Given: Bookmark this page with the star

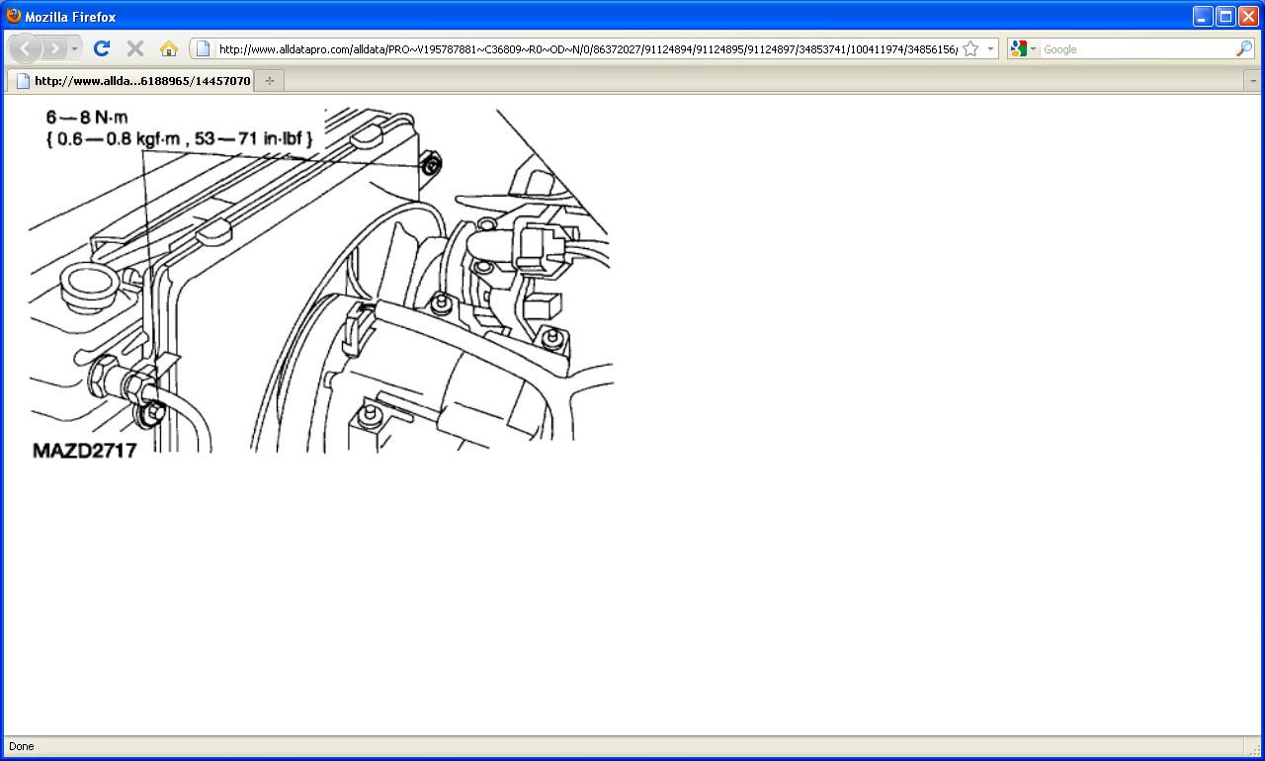Looking at the screenshot, I should [970, 48].
